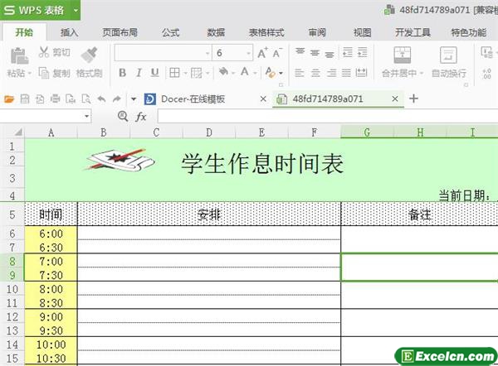Align text to vertical middle
The height and width of the screenshot is (366, 498).
[315, 53]
